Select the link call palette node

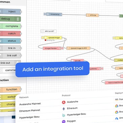(10, 56)
